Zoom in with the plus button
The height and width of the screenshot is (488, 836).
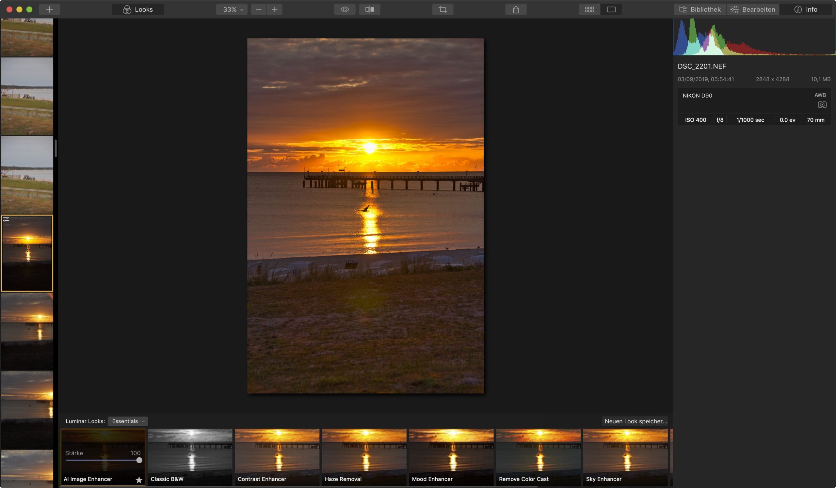pos(275,9)
